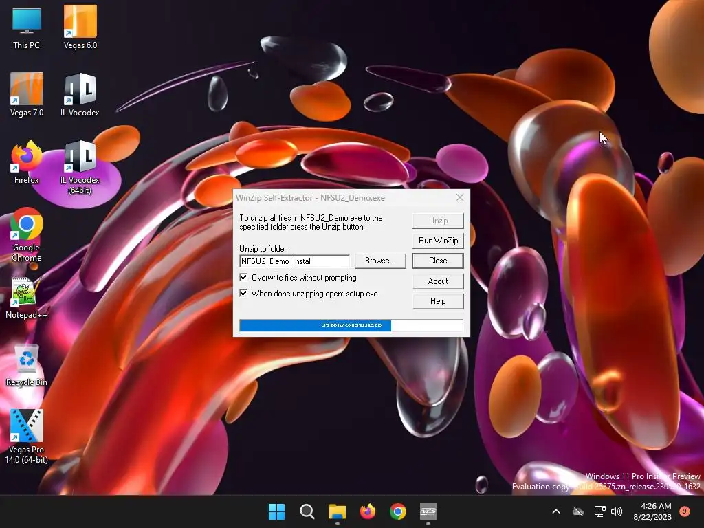Open Chrome from the taskbar
This screenshot has width=704, height=528.
(398, 511)
